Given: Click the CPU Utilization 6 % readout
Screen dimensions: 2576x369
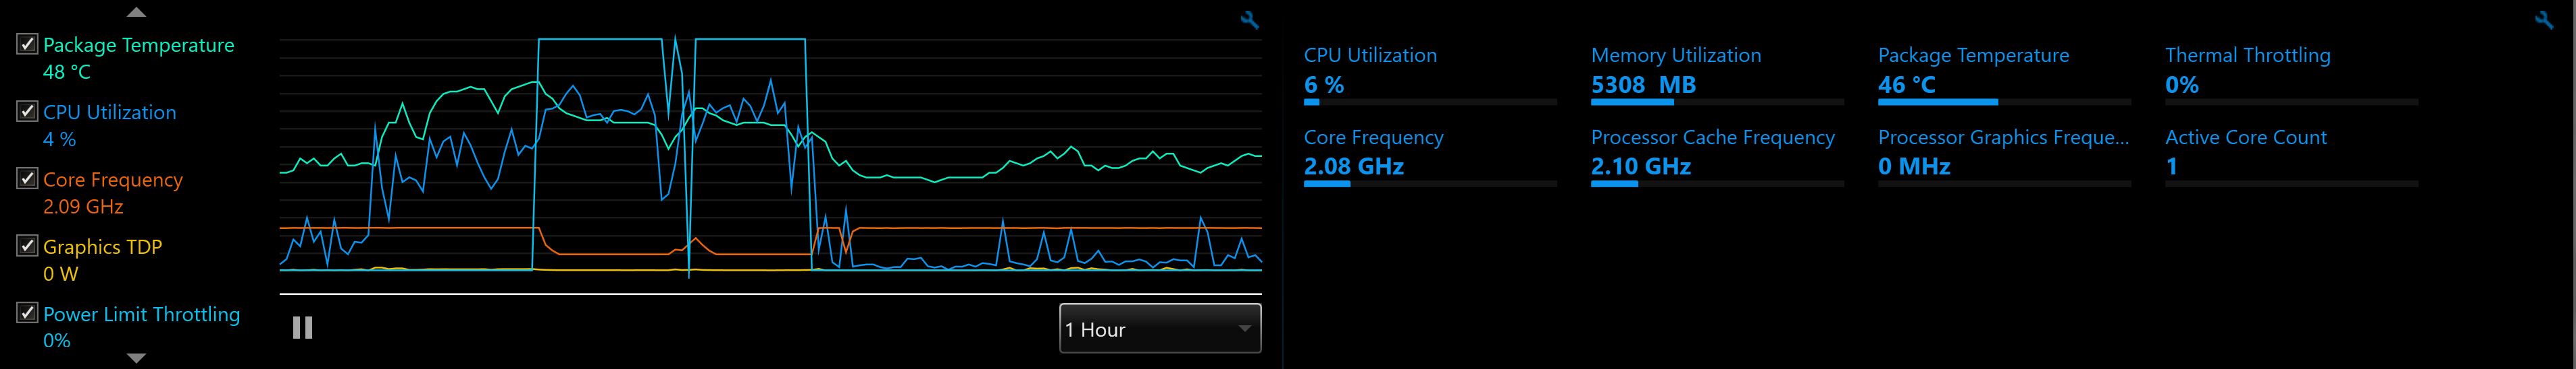Looking at the screenshot, I should [1324, 85].
